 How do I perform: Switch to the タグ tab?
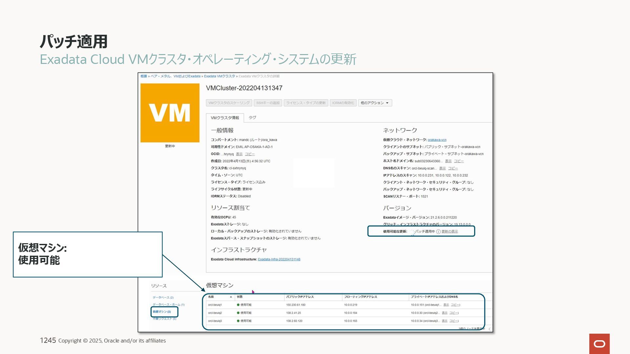(252, 118)
